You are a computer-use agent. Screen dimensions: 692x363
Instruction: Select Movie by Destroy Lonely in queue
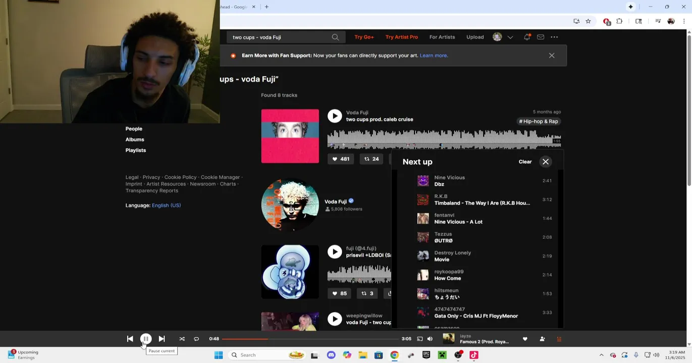pos(477,256)
